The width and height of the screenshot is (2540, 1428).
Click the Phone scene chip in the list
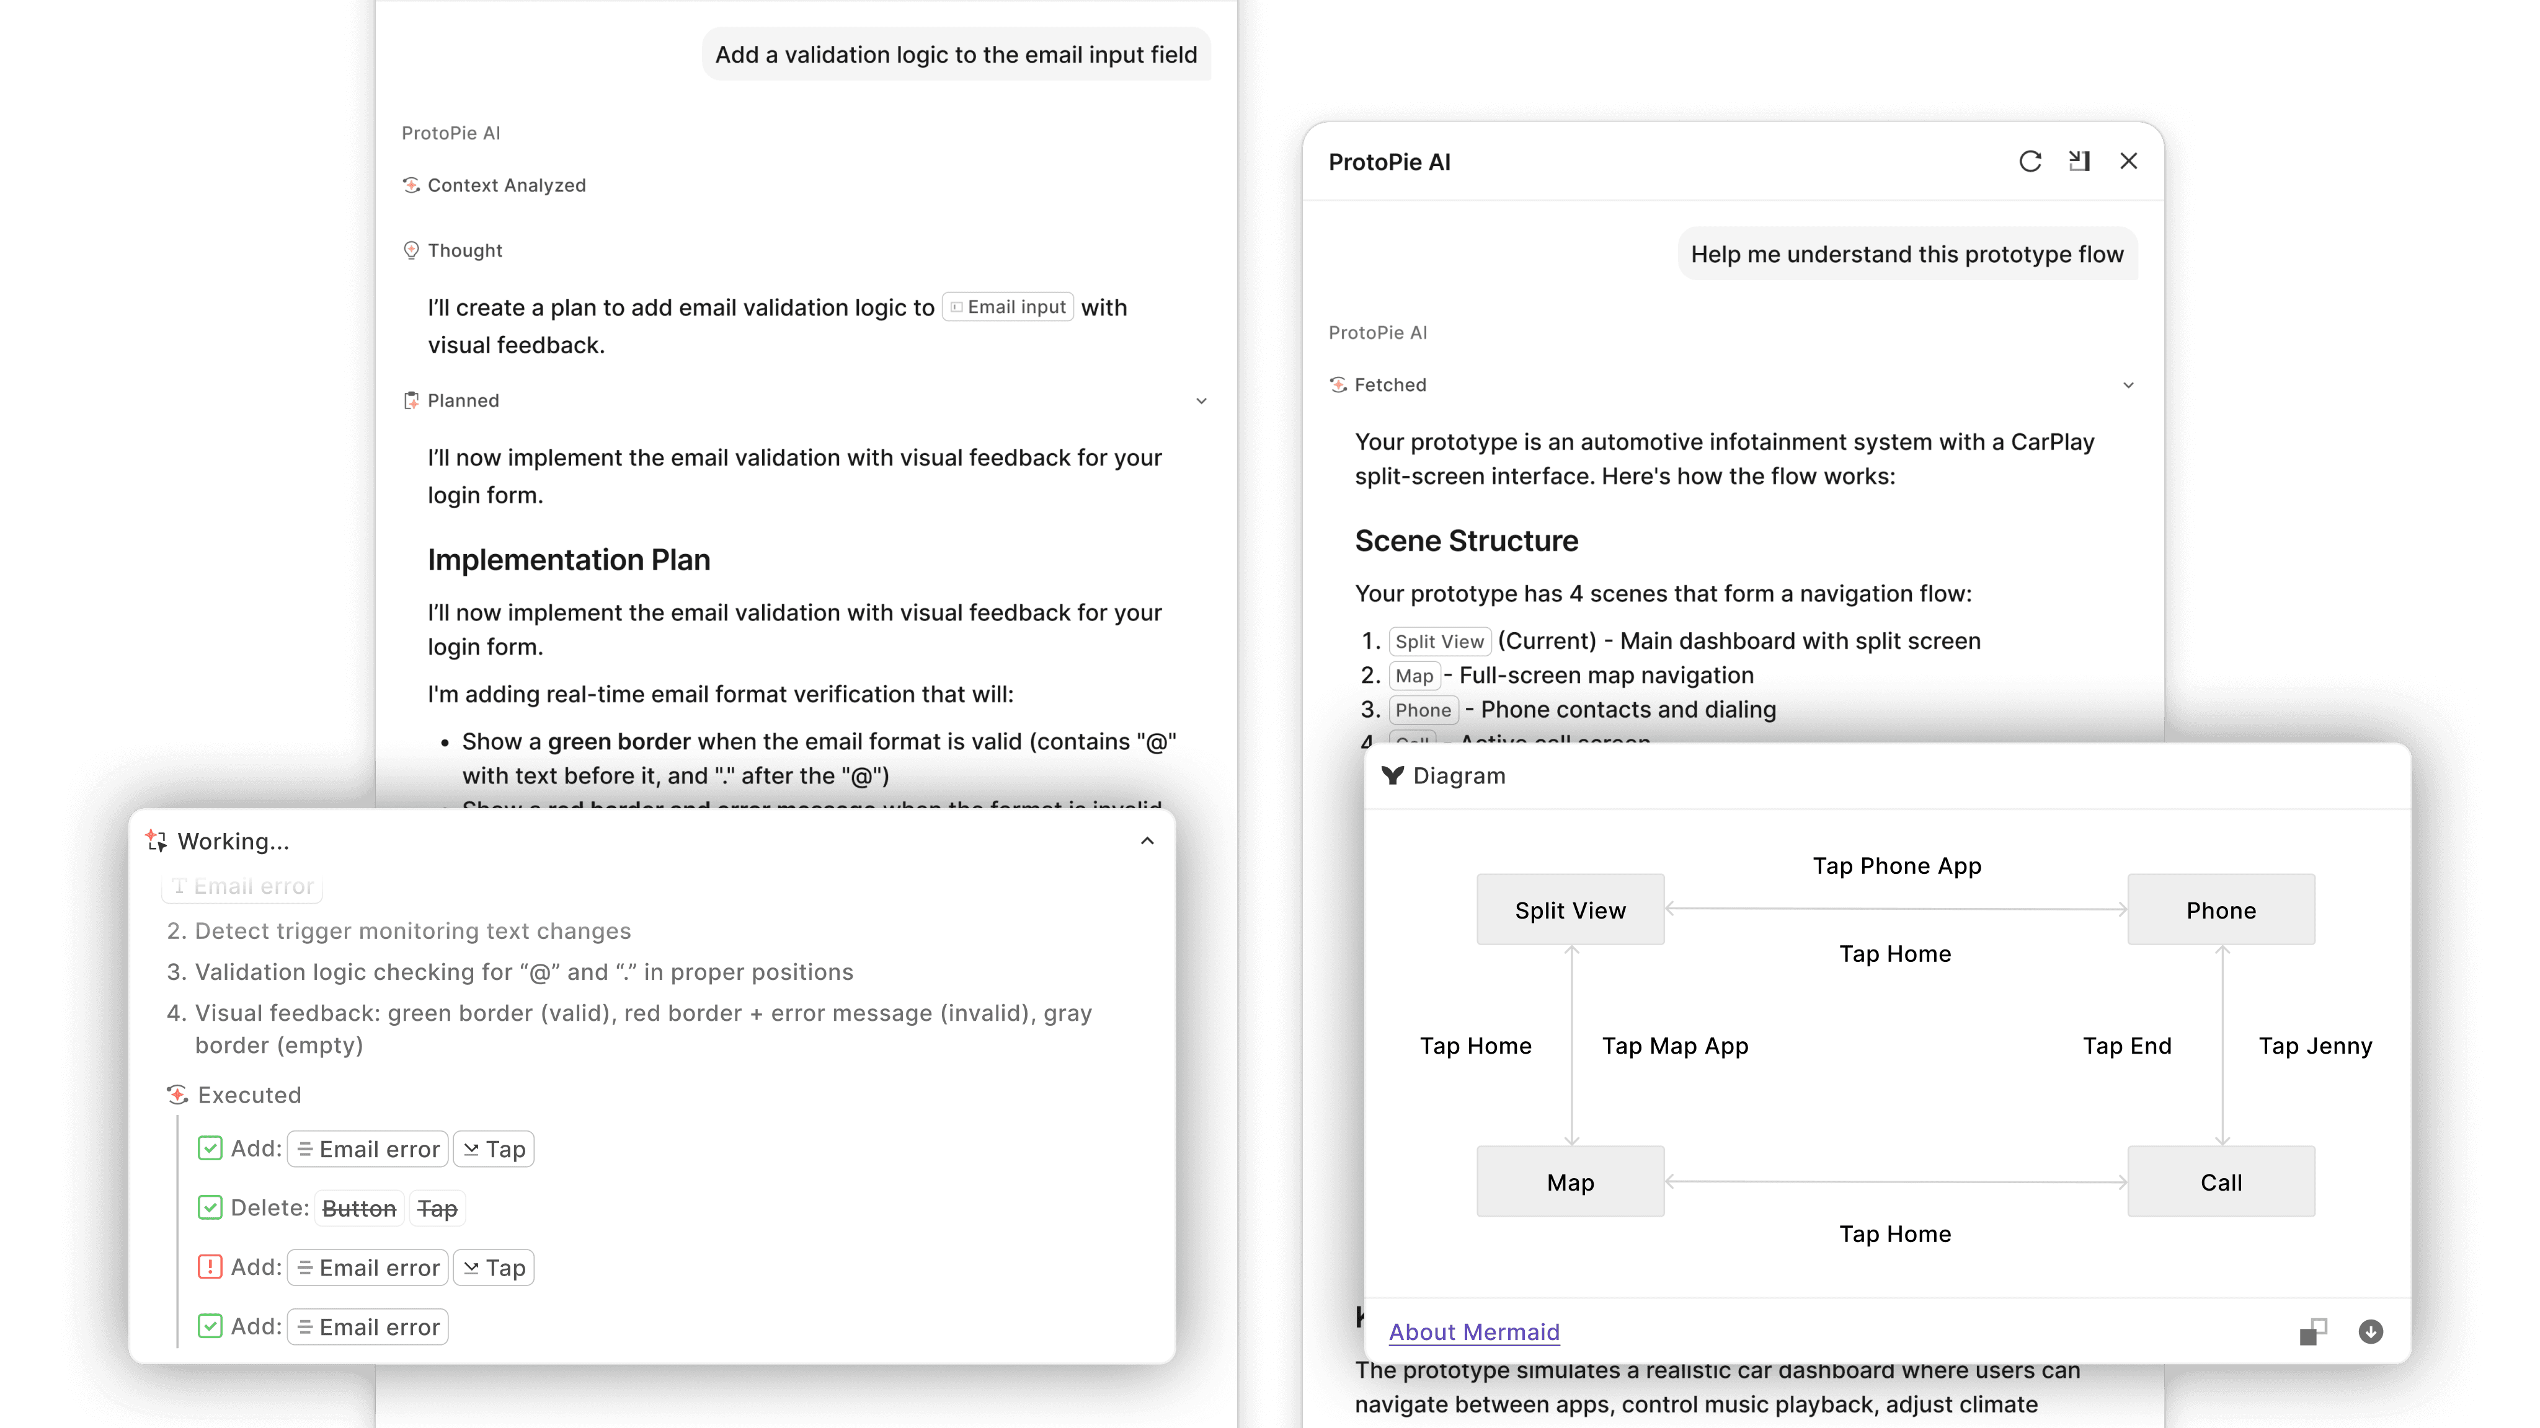[x=1423, y=710]
